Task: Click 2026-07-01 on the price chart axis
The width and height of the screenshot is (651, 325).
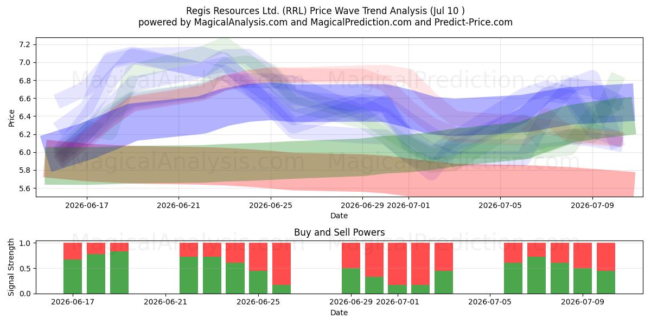Action: [409, 205]
